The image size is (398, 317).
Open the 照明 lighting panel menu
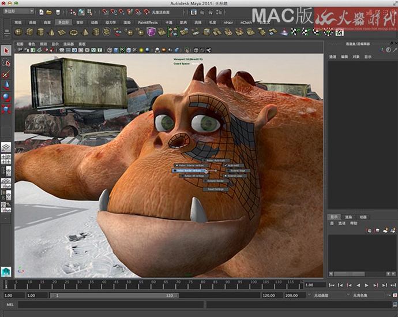tap(43, 44)
